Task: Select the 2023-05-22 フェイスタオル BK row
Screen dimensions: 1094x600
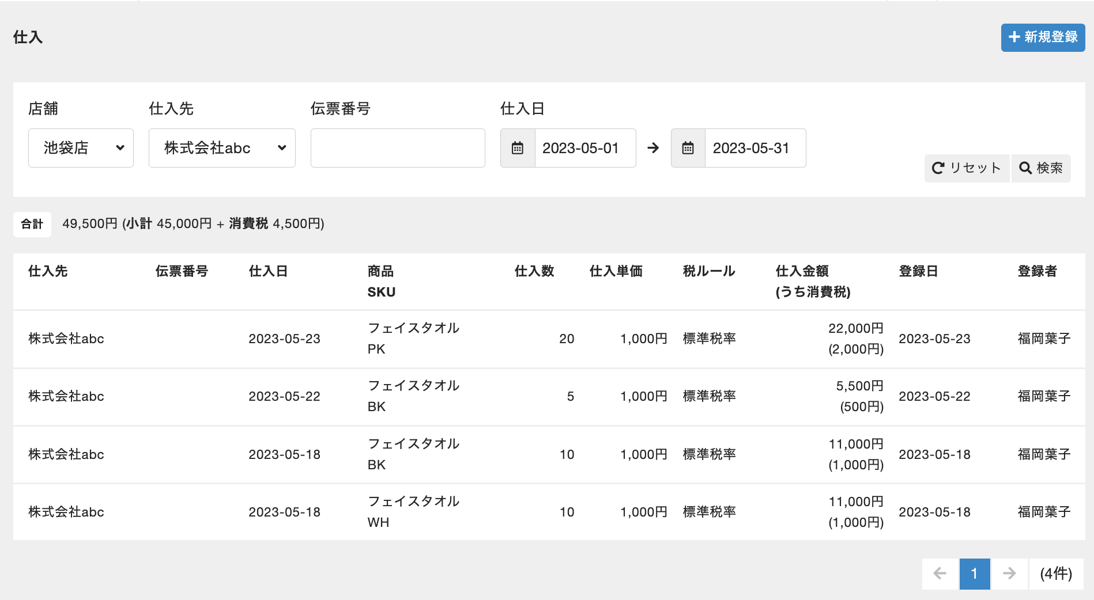Action: click(x=413, y=396)
